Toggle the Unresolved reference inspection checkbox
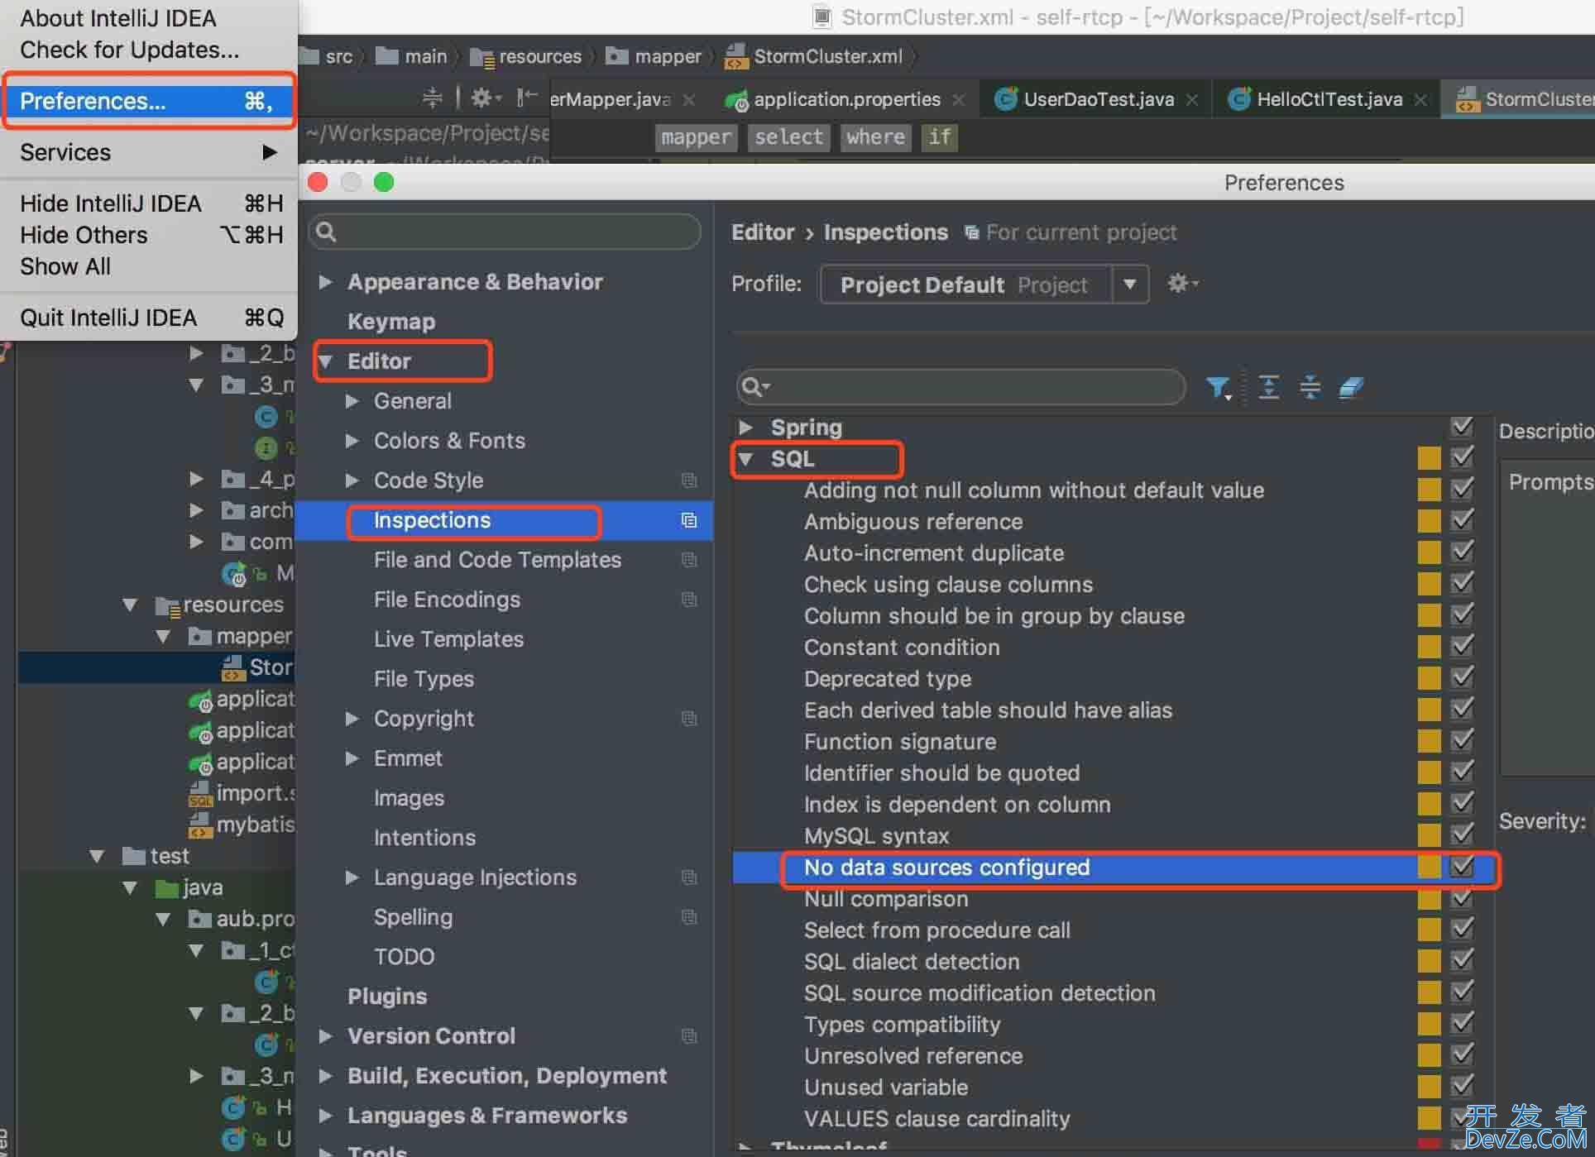This screenshot has width=1595, height=1157. [x=1463, y=1055]
